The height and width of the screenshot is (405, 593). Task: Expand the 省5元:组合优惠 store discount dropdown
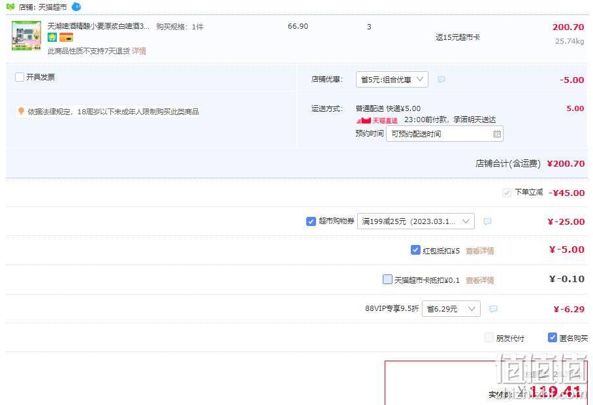click(392, 80)
